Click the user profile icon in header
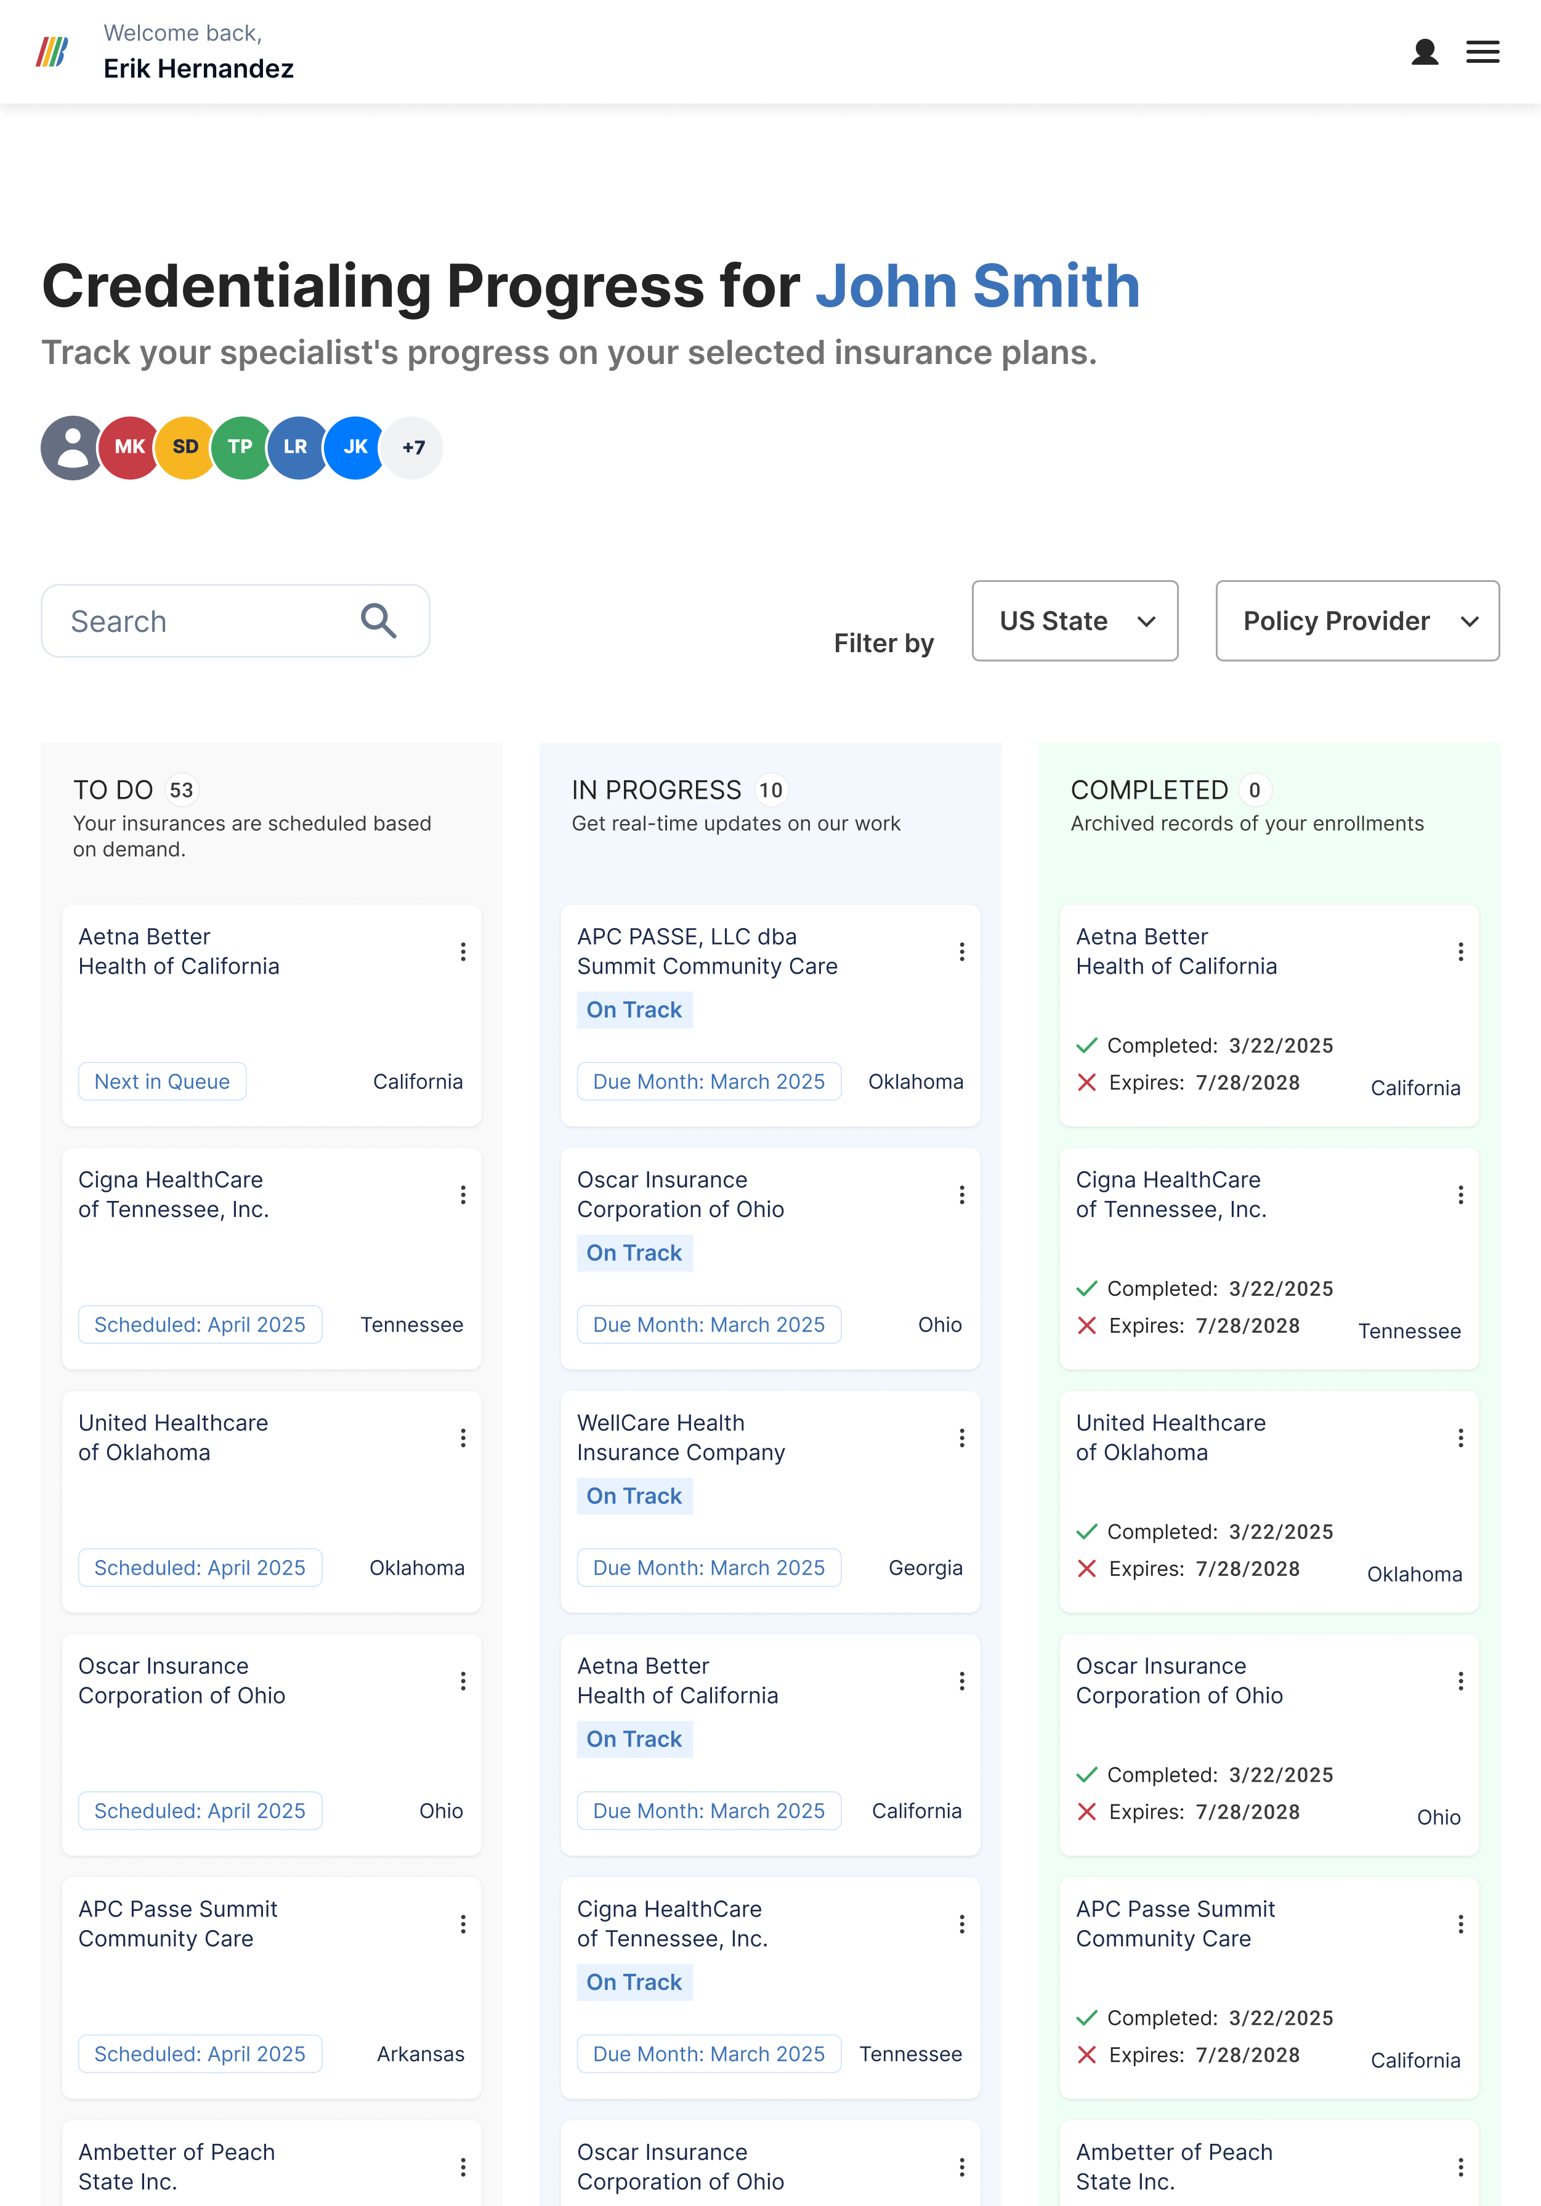This screenshot has height=2206, width=1541. coord(1425,52)
